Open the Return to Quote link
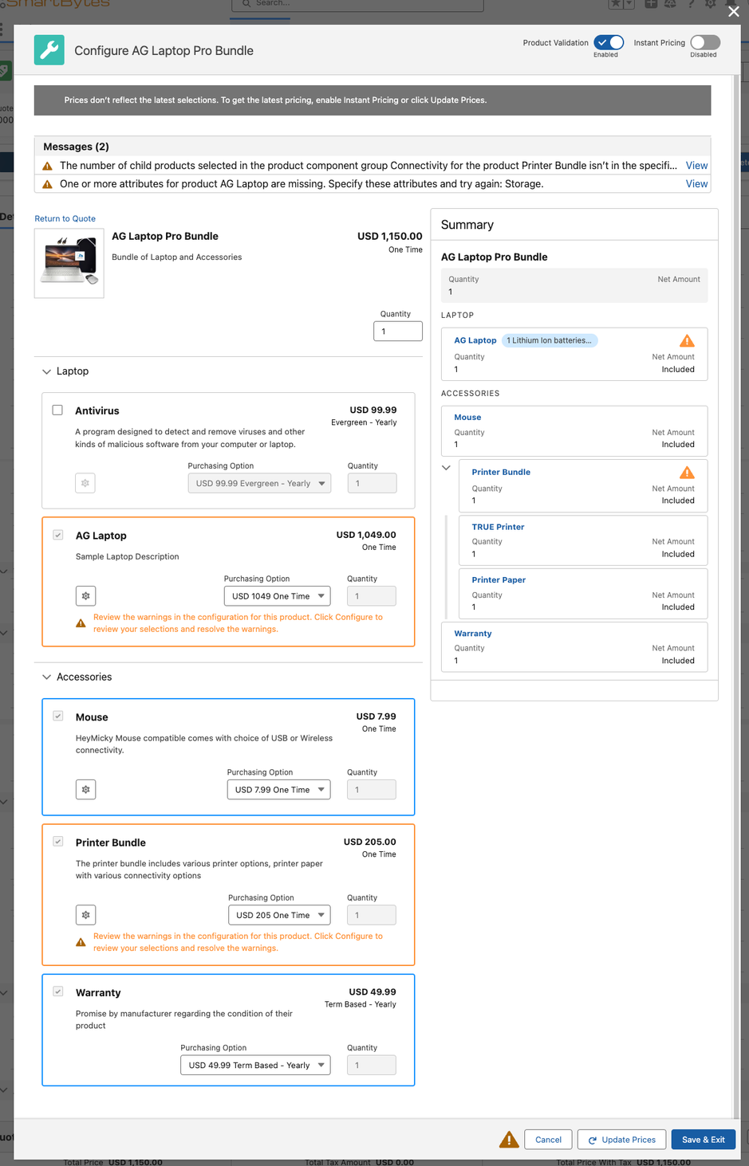749x1166 pixels. 65,218
